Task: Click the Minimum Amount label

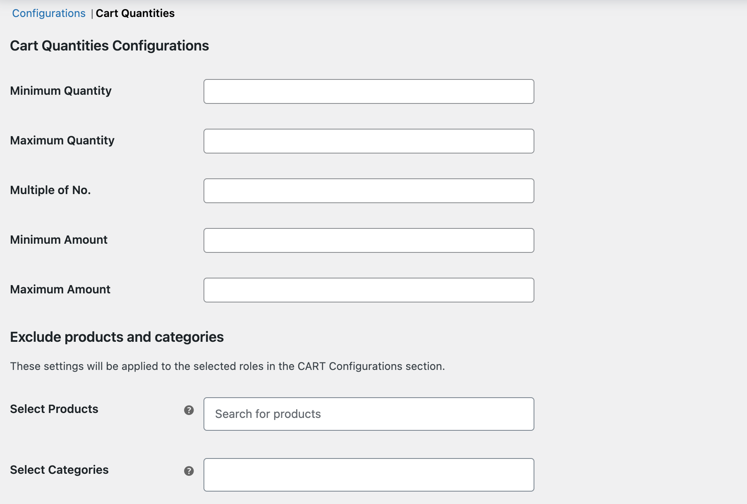Action: coord(58,240)
